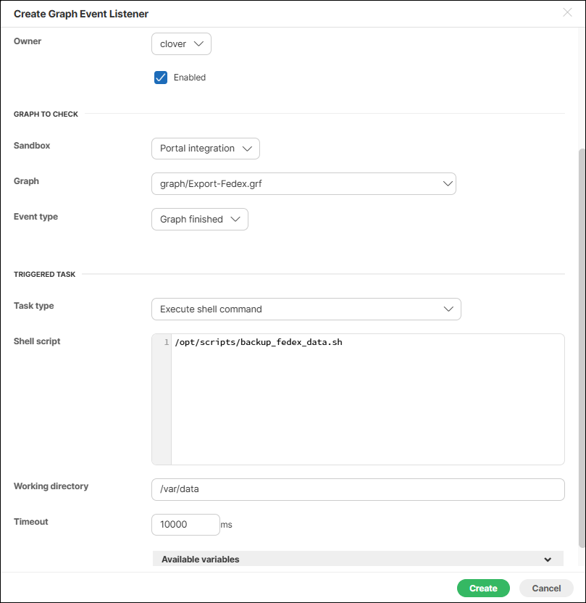The width and height of the screenshot is (586, 603).
Task: Change the Event type from Graph finished
Action: pos(199,220)
